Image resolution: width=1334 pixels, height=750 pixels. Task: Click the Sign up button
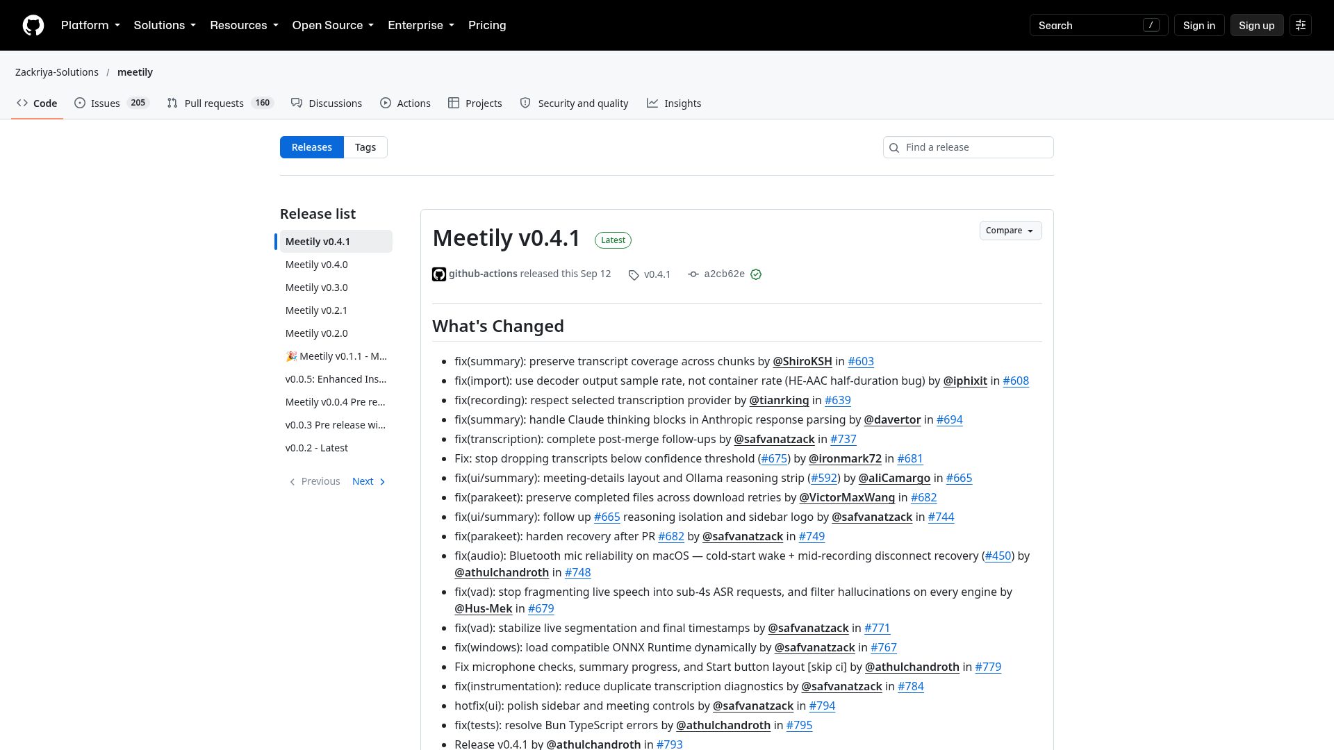coord(1256,25)
